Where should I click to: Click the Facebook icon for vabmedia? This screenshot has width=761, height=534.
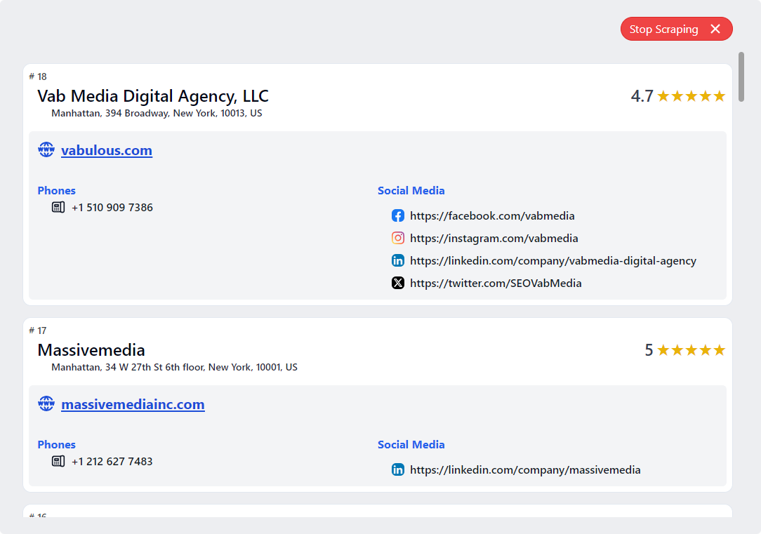(398, 215)
